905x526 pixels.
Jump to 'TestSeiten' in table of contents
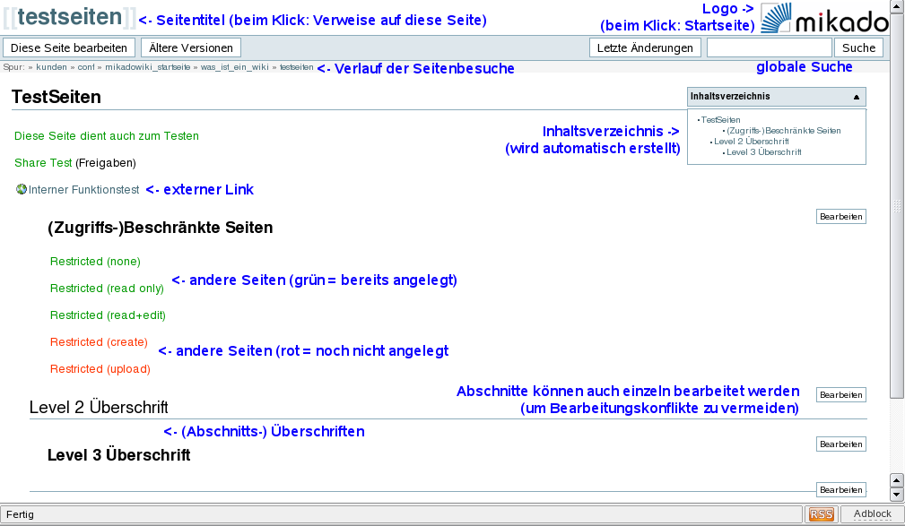(x=720, y=120)
